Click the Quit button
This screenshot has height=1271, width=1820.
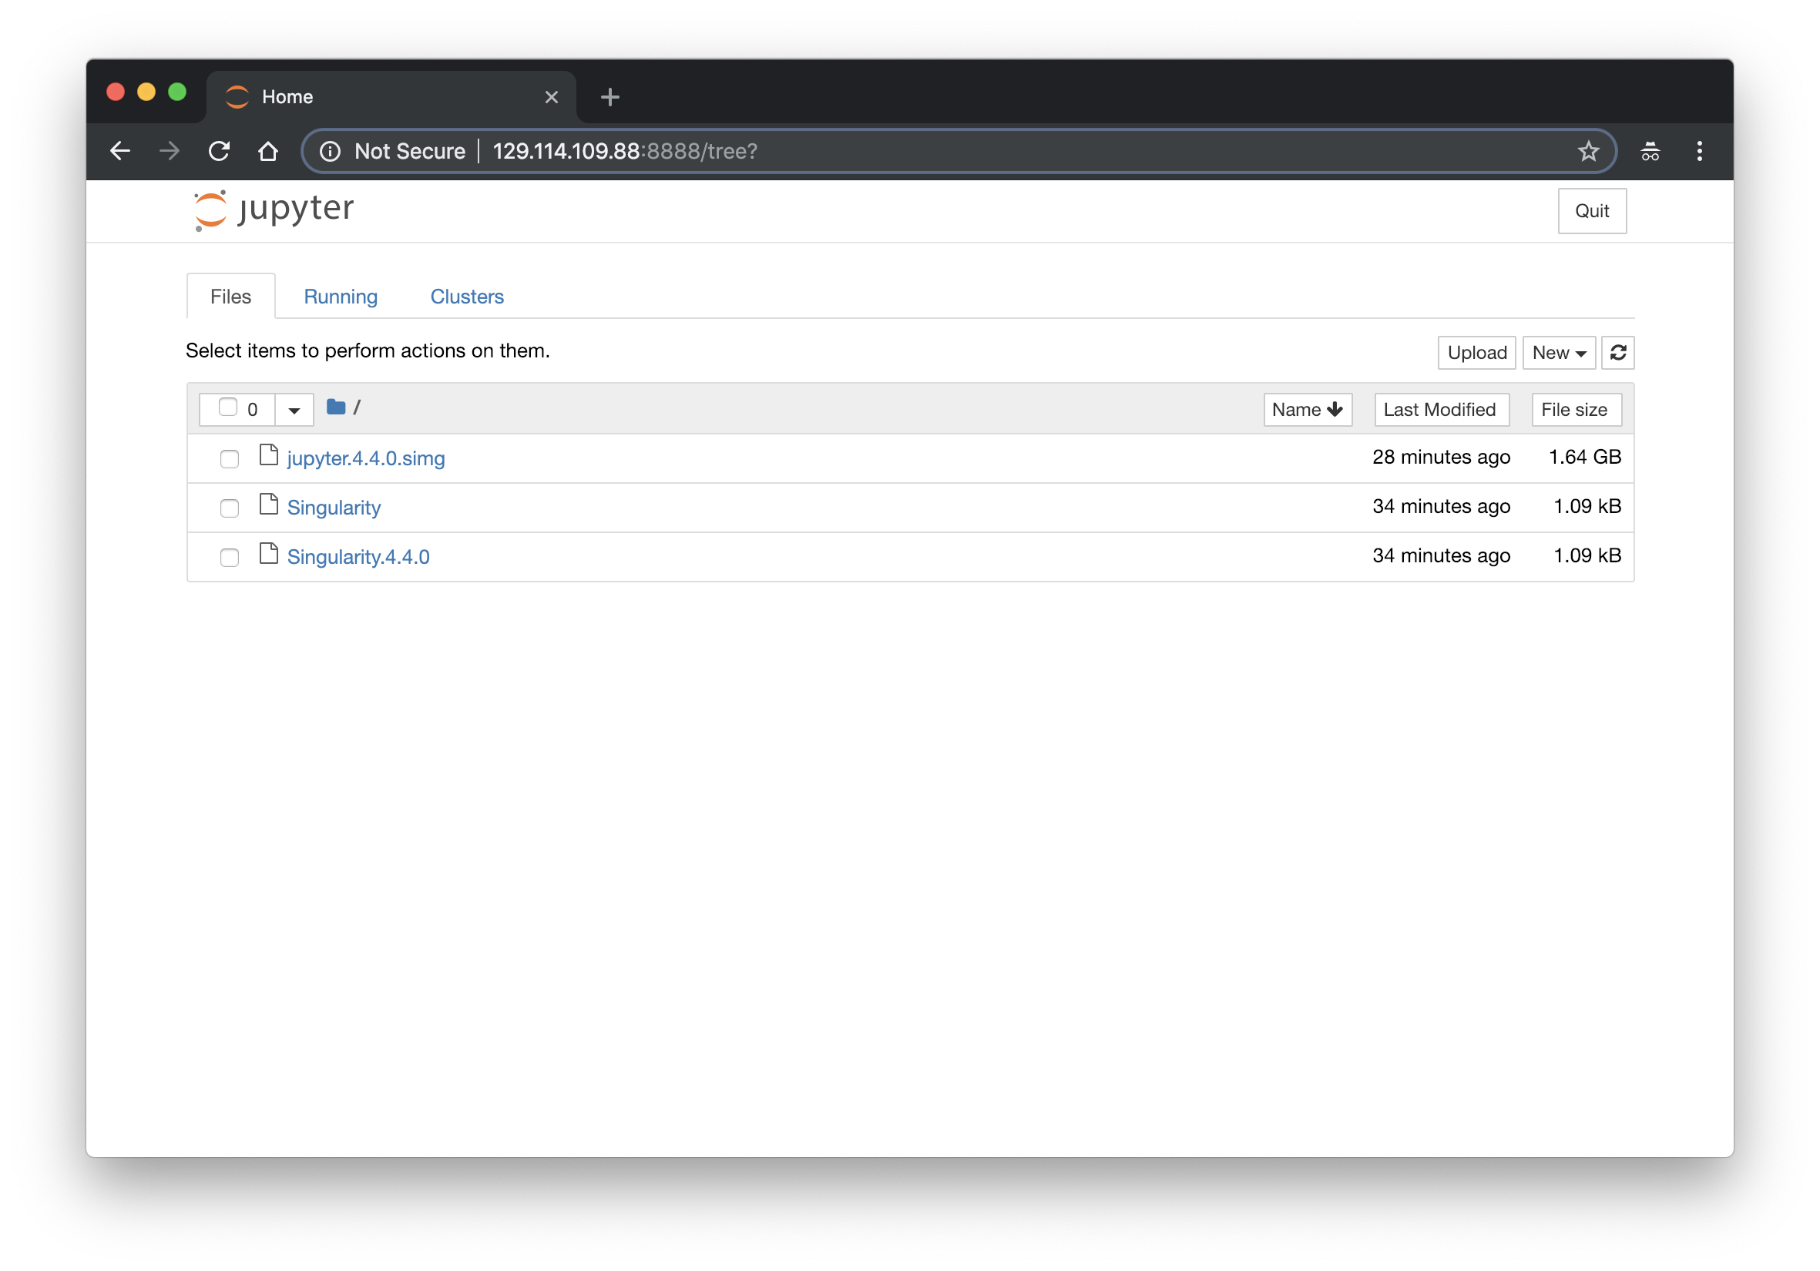tap(1592, 211)
